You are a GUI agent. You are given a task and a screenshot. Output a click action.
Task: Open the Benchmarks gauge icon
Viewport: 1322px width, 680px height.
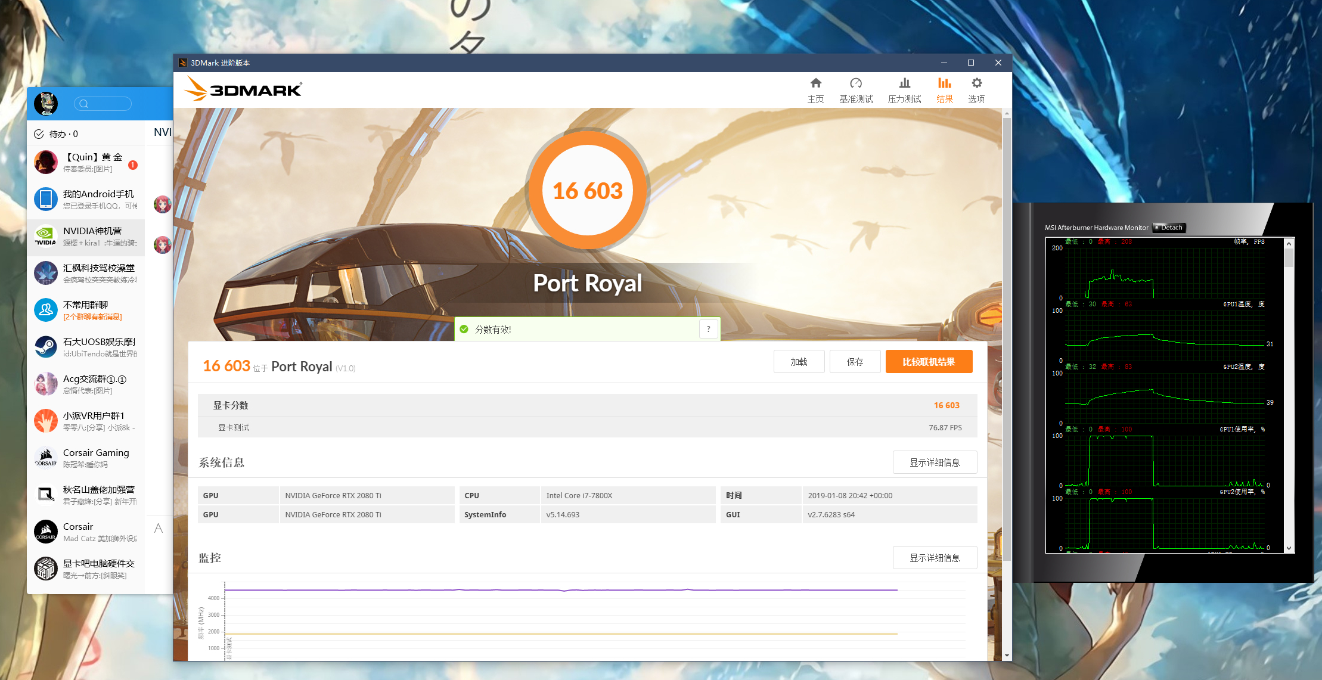click(x=855, y=83)
